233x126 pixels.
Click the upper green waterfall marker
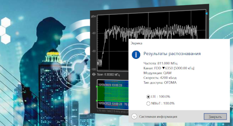[x=97, y=87]
